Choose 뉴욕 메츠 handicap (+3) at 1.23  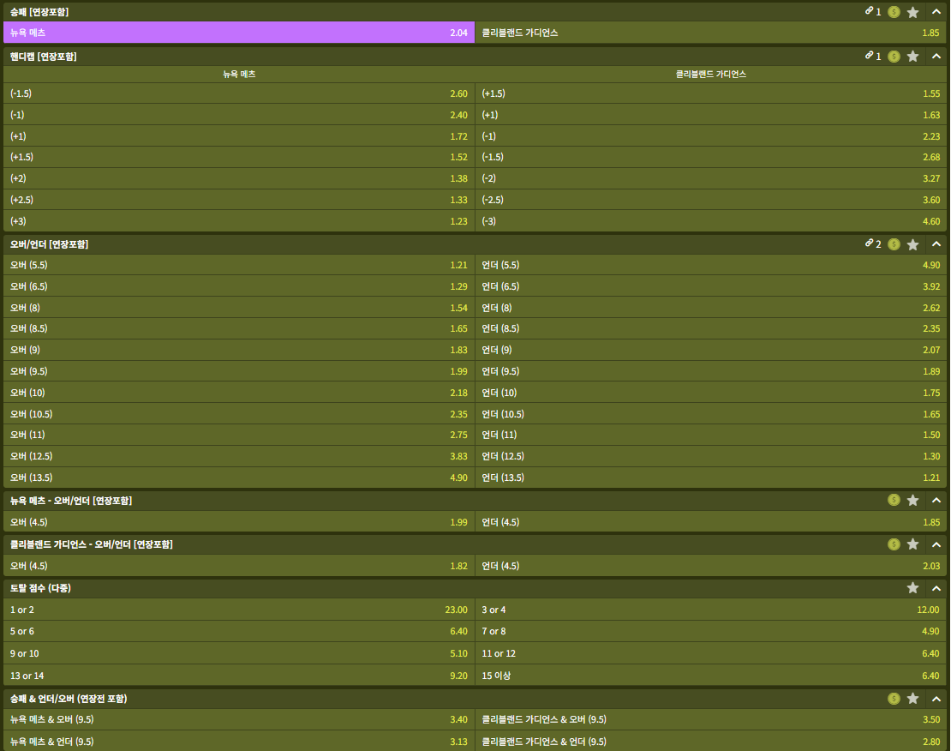(x=239, y=221)
